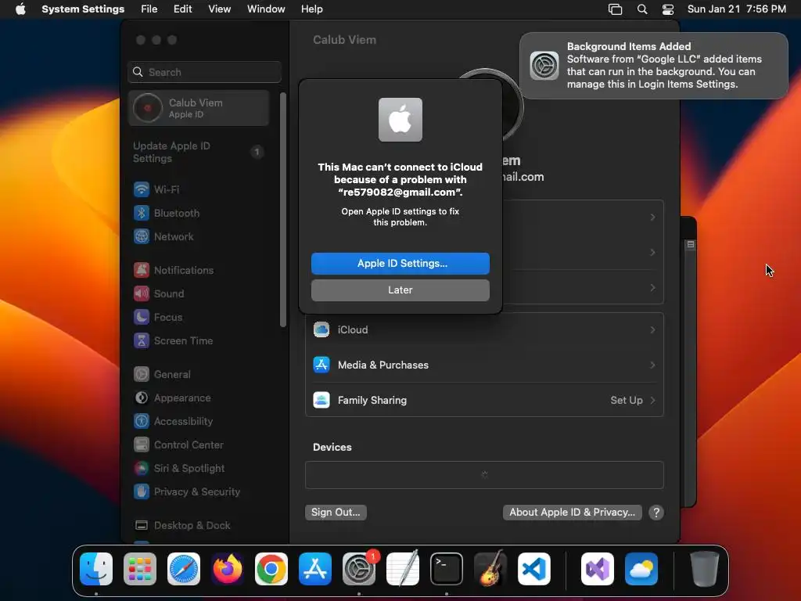This screenshot has height=601, width=801.
Task: Click System Settings icon in Dock
Action: click(358, 569)
